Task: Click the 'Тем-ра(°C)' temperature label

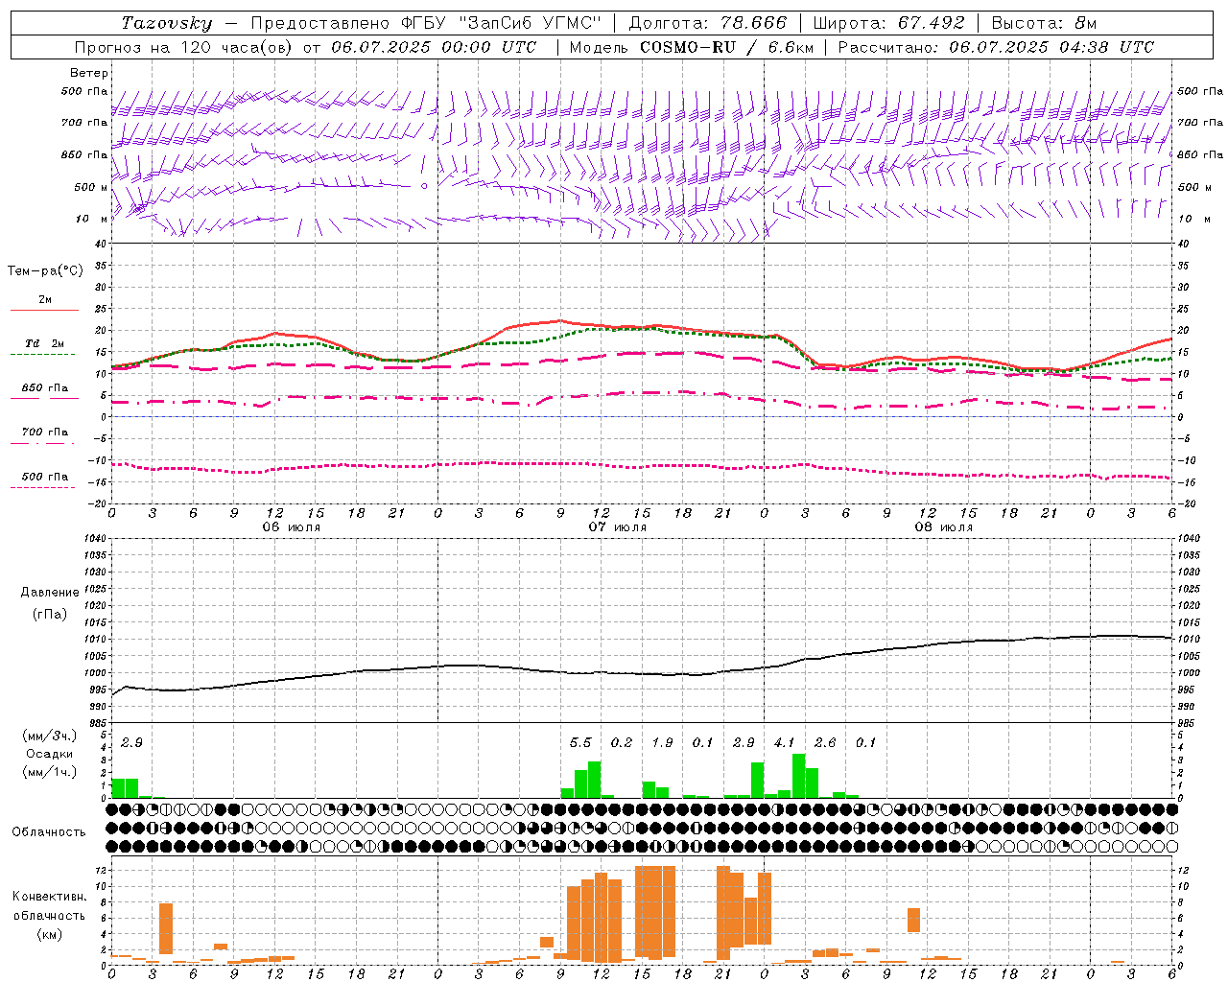Action: pyautogui.click(x=45, y=271)
